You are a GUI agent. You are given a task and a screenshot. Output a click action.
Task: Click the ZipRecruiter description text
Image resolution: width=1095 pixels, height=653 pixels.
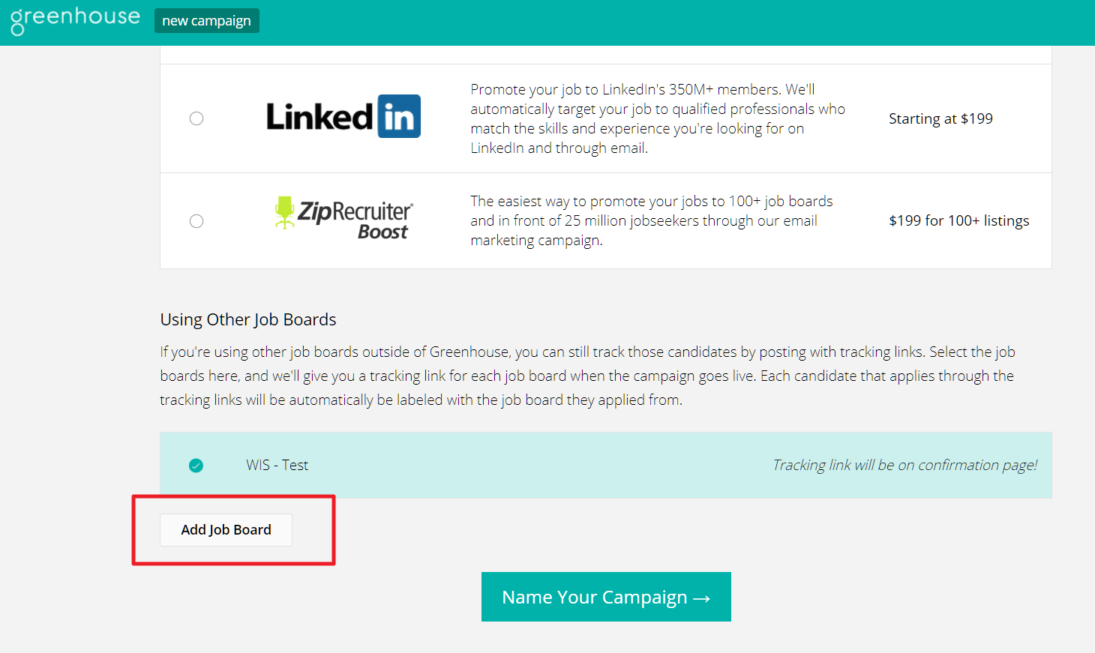tap(651, 221)
